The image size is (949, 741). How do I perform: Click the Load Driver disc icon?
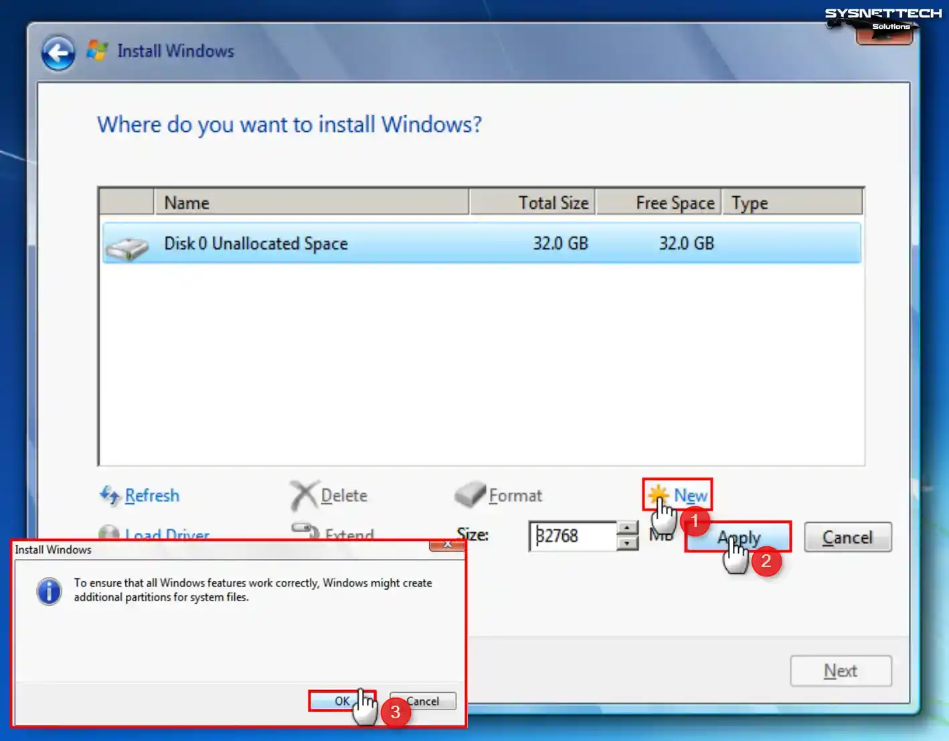pyautogui.click(x=109, y=532)
